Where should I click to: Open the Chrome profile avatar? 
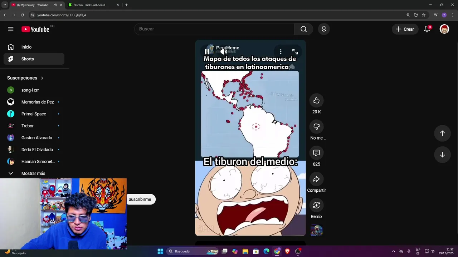tap(444, 15)
